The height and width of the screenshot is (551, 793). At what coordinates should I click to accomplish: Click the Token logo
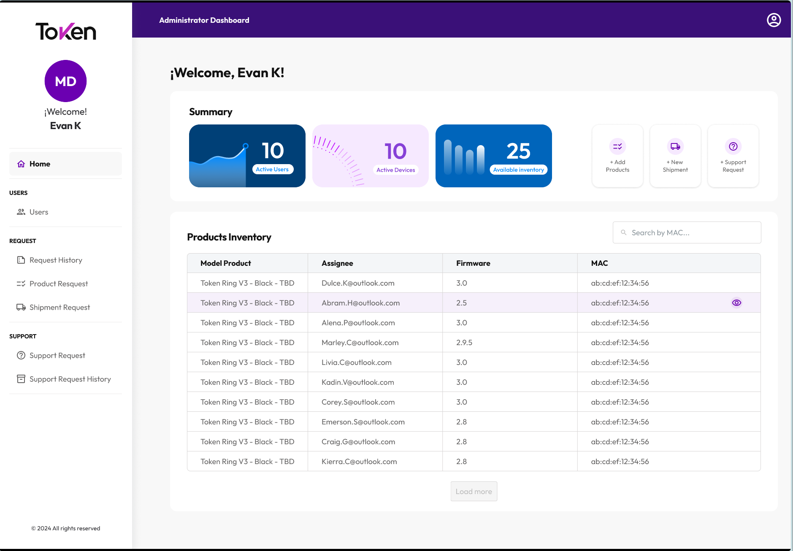point(65,32)
